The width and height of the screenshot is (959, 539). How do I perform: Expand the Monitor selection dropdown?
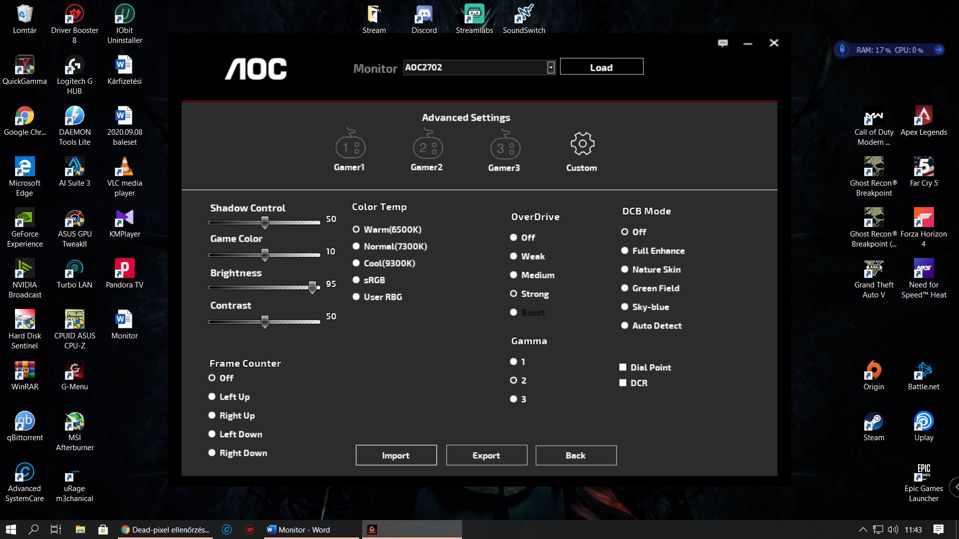pos(550,67)
